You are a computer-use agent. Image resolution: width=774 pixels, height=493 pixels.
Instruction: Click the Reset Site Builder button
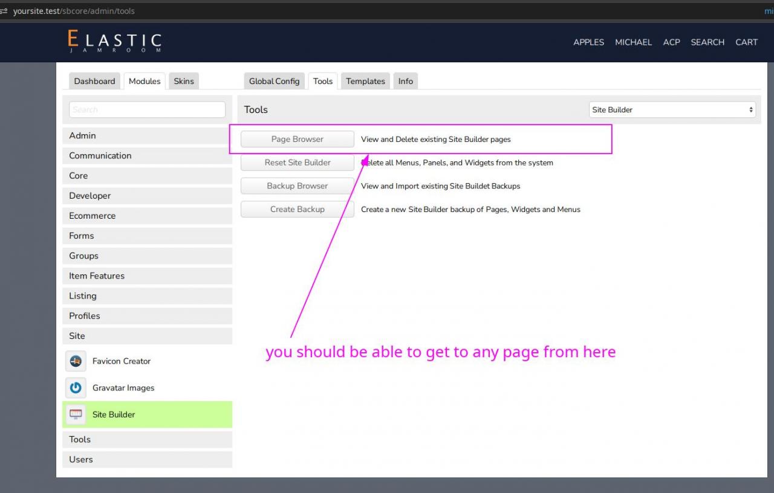[x=298, y=163]
